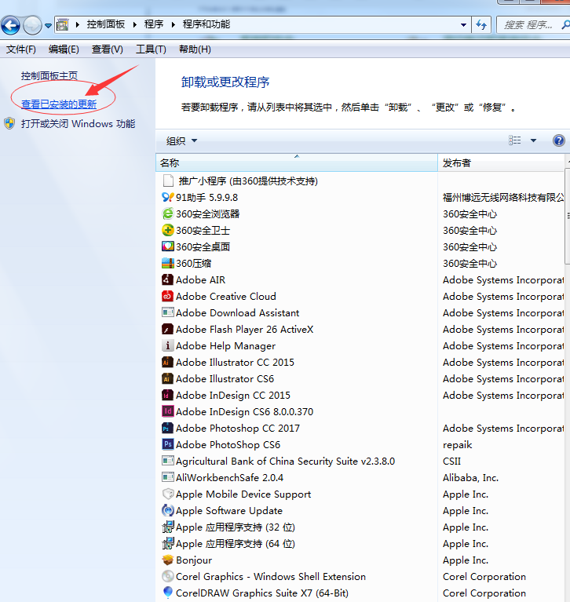Select the Adobe Illustrator CC 2015 icon
The image size is (570, 602).
(167, 362)
